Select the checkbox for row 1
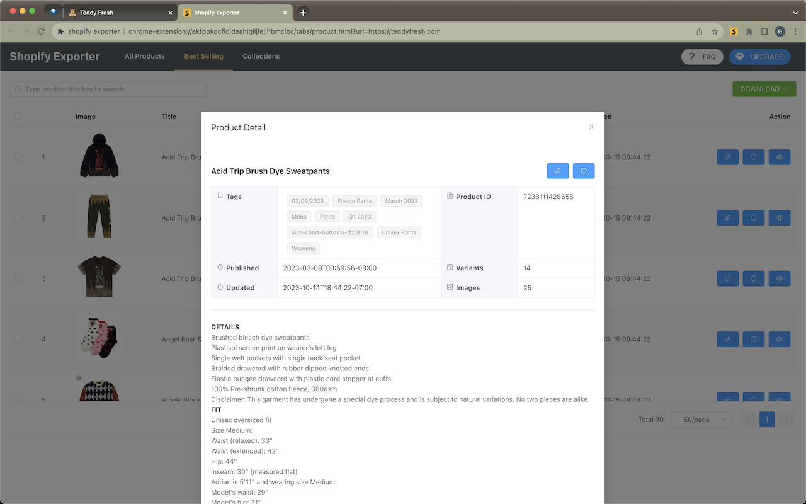 pyautogui.click(x=19, y=157)
